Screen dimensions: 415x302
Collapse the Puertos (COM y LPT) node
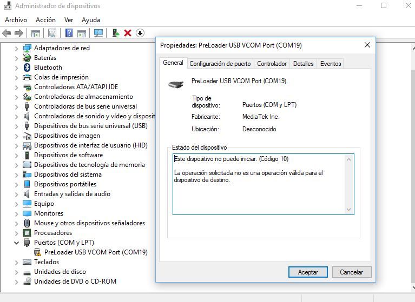[16, 243]
